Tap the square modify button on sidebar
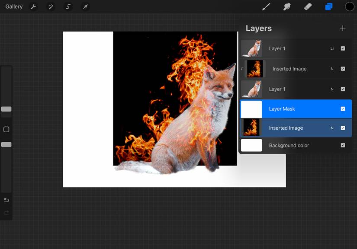Image resolution: width=357 pixels, height=249 pixels. [x=6, y=129]
